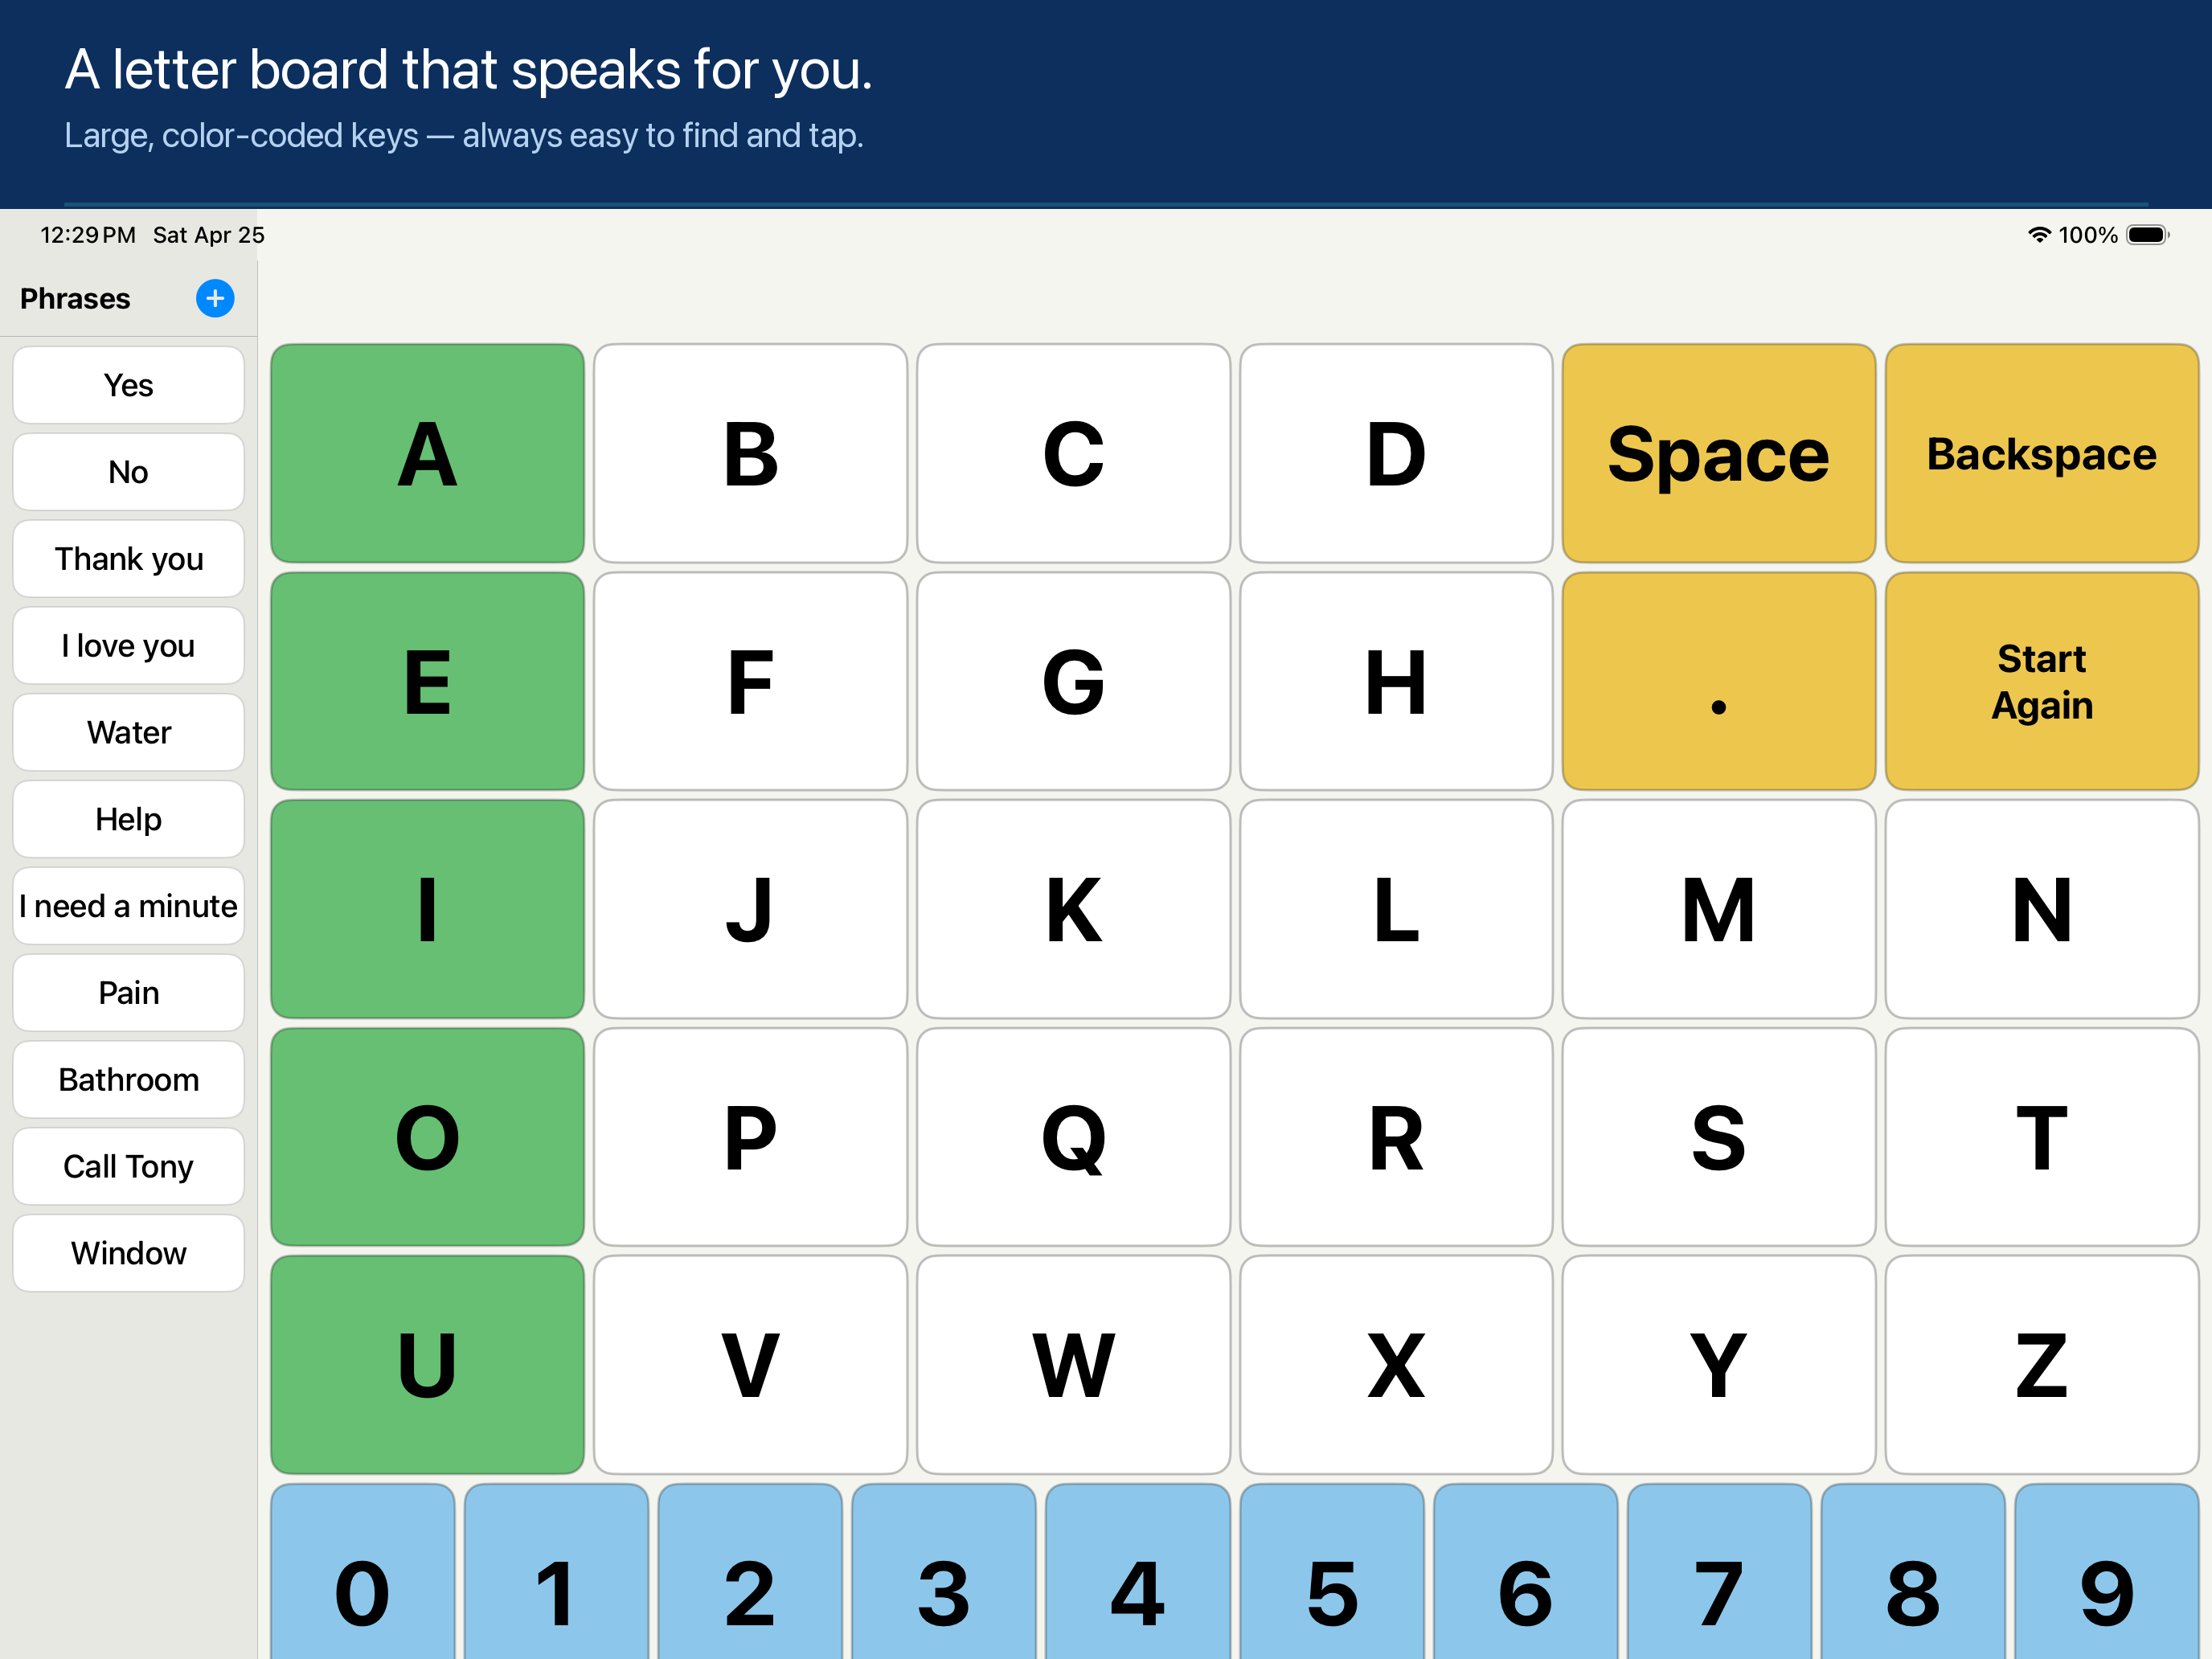Select the letter M key

(1718, 909)
